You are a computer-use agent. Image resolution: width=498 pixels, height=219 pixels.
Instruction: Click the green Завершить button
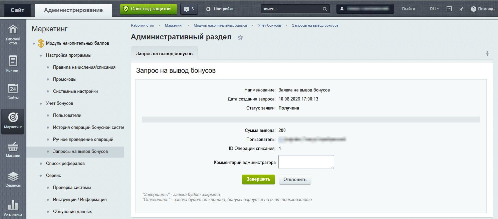(258, 179)
